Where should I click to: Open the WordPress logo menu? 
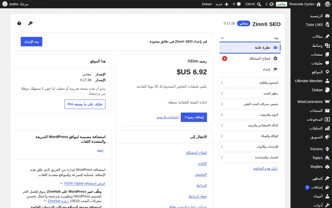point(328,4)
